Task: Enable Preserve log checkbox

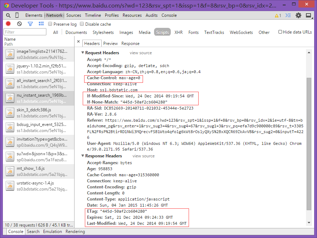Action: coord(50,24)
